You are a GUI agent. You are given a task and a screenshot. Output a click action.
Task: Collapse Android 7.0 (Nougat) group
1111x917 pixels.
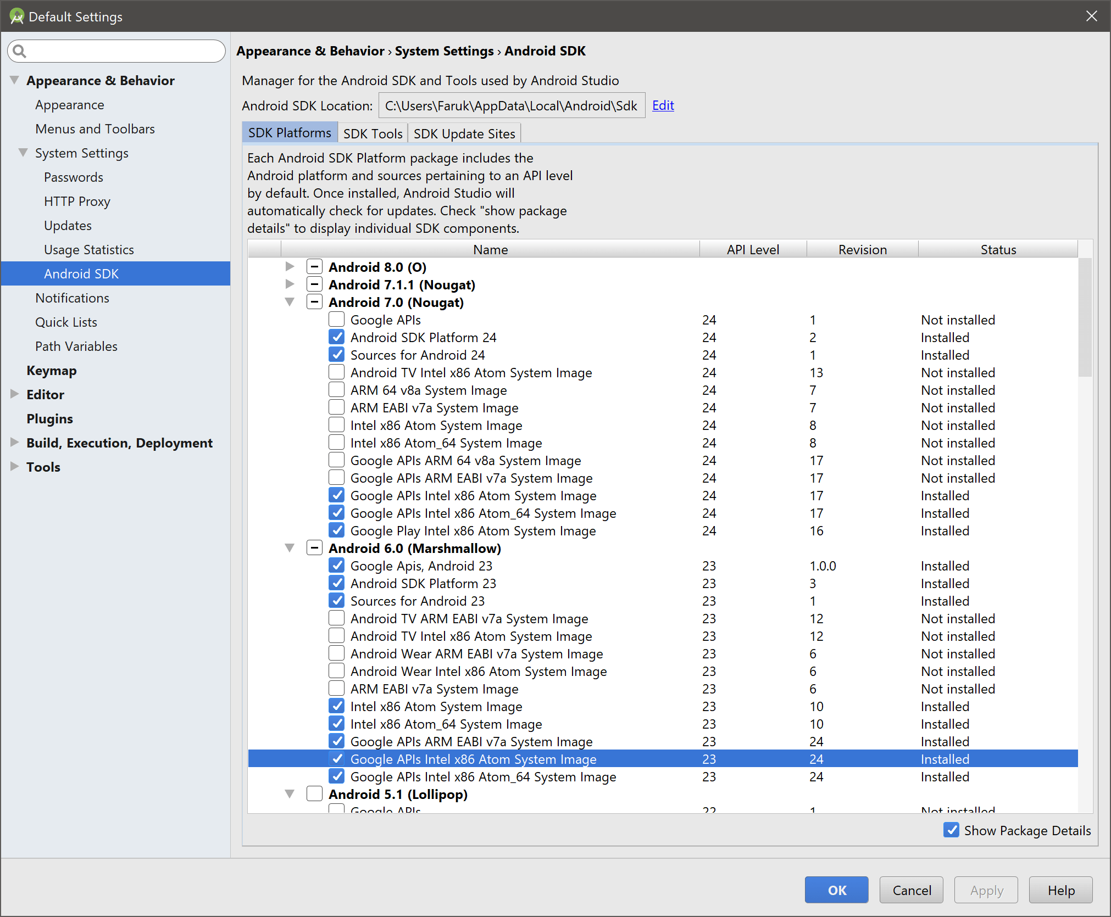290,301
